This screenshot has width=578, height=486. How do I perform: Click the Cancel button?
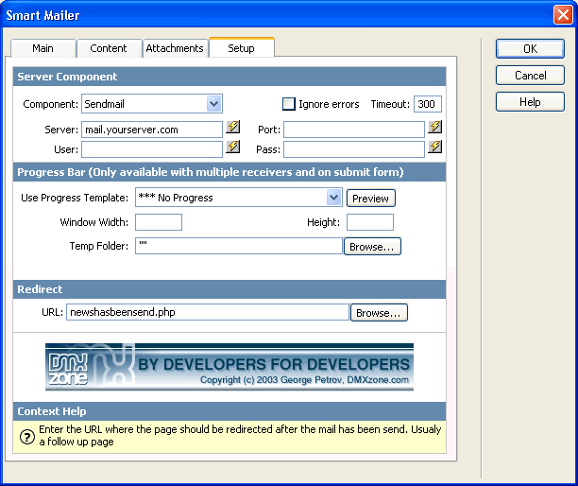pos(530,76)
